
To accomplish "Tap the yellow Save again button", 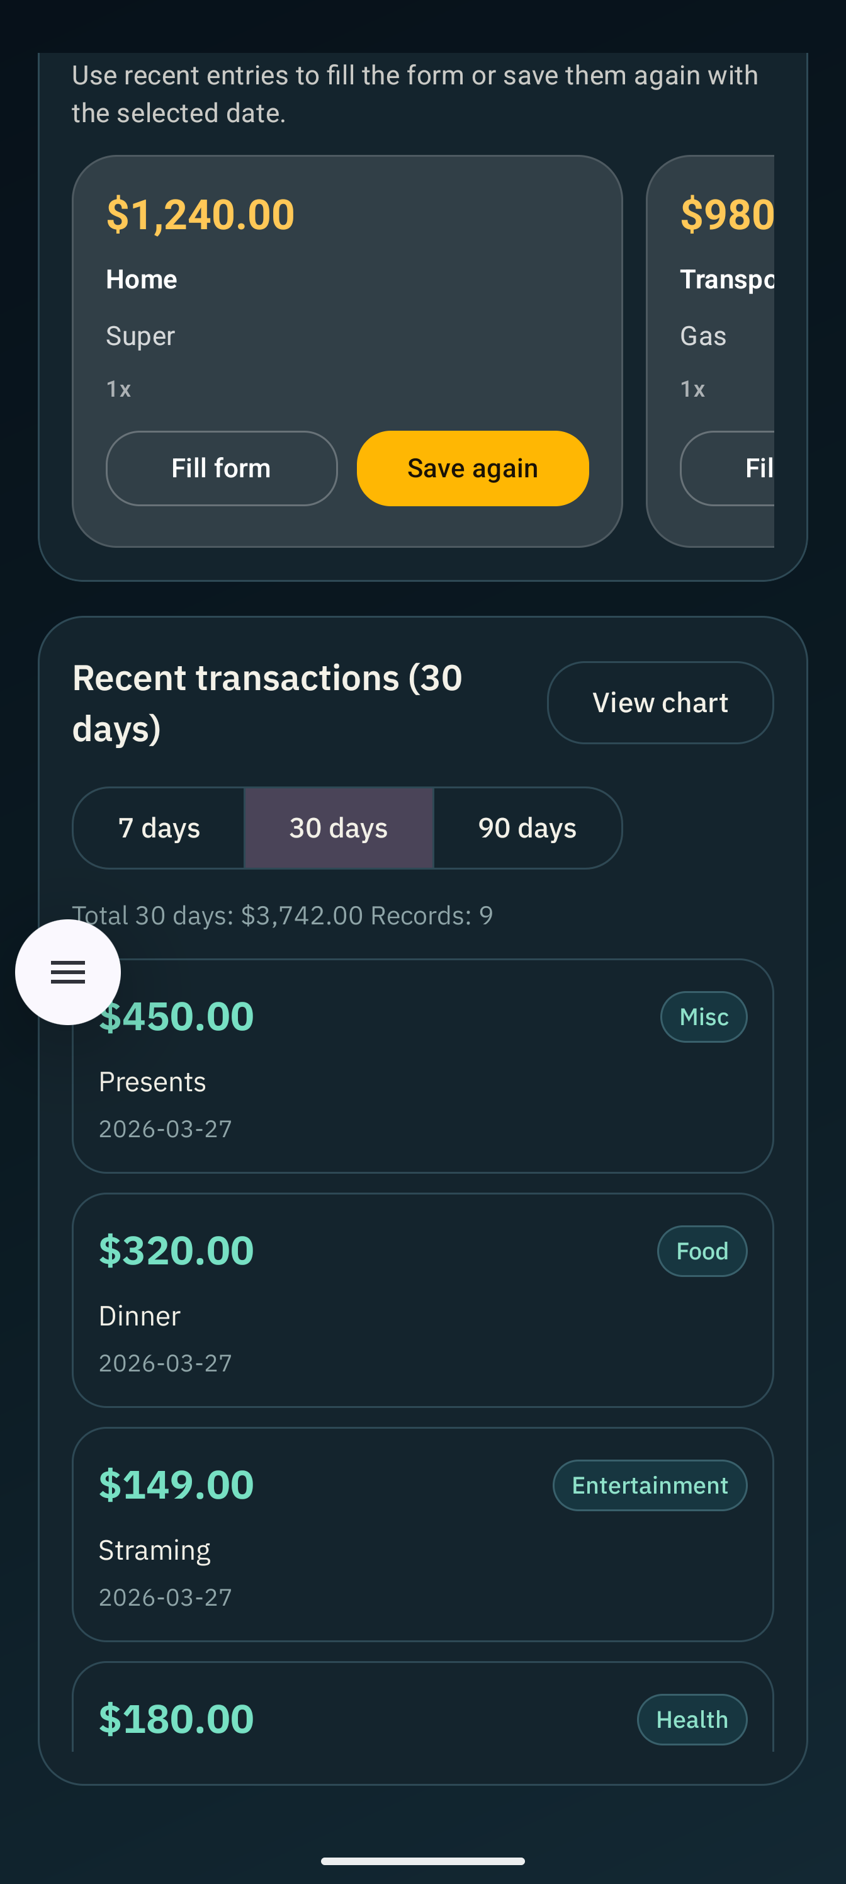I will [x=472, y=468].
